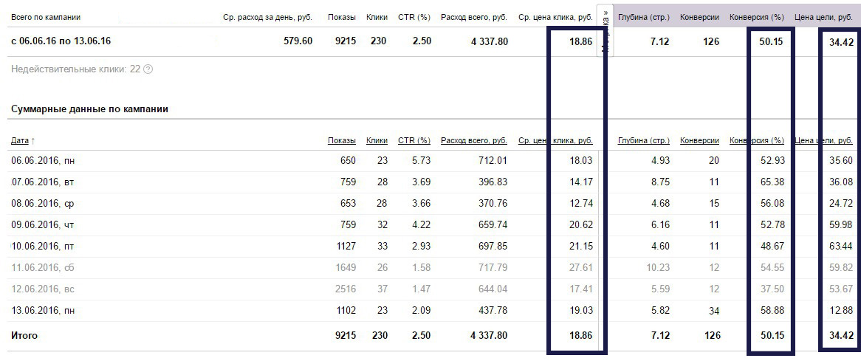This screenshot has width=861, height=361.
Task: Sort daily table by Показы column
Action: 341,141
